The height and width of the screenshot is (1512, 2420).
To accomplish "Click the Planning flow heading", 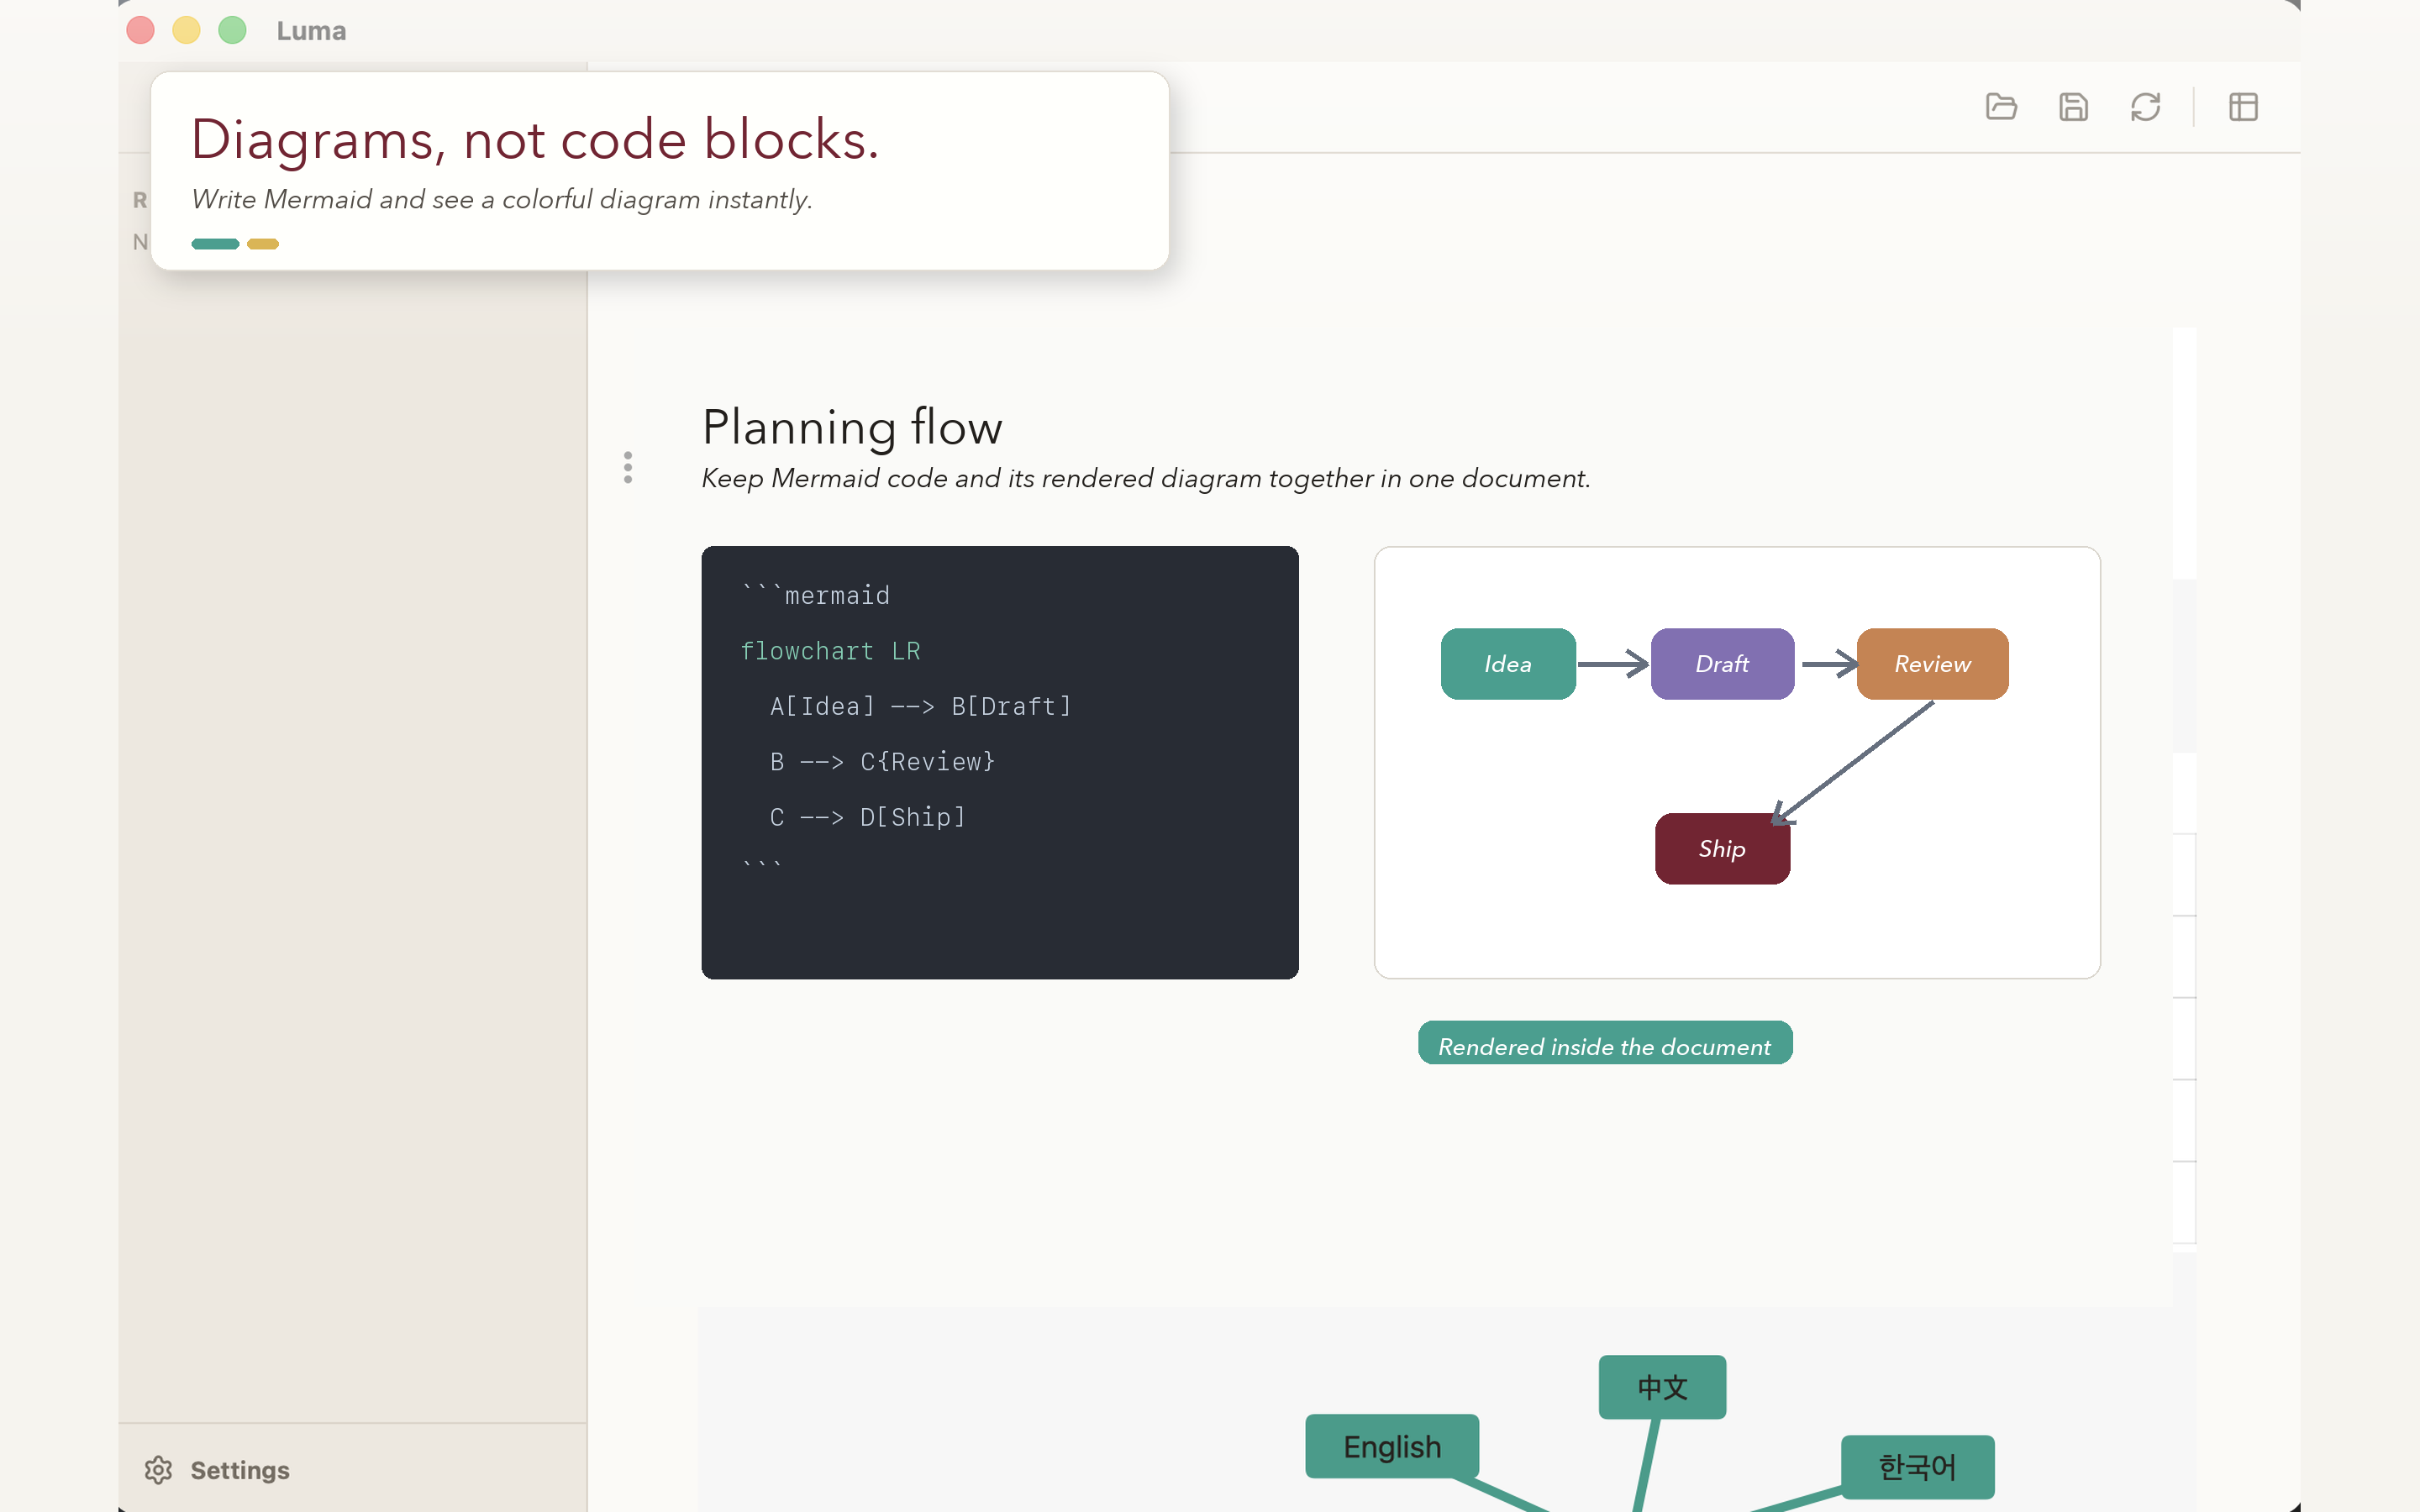I will tap(852, 427).
